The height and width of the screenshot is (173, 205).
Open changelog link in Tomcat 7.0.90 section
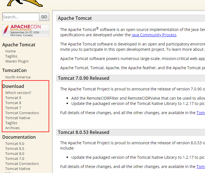pyautogui.click(x=201, y=113)
